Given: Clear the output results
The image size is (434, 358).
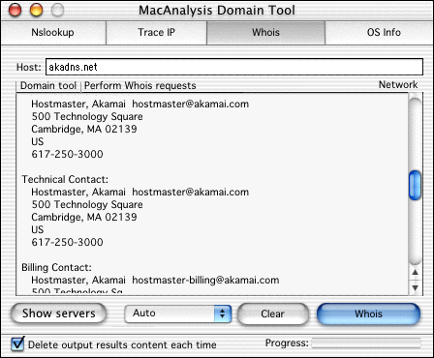Looking at the screenshot, I should [273, 313].
